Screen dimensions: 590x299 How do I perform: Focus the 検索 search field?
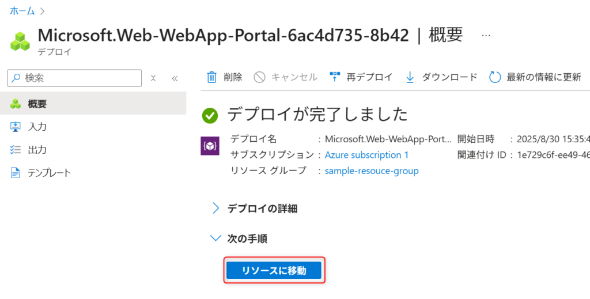pos(74,78)
